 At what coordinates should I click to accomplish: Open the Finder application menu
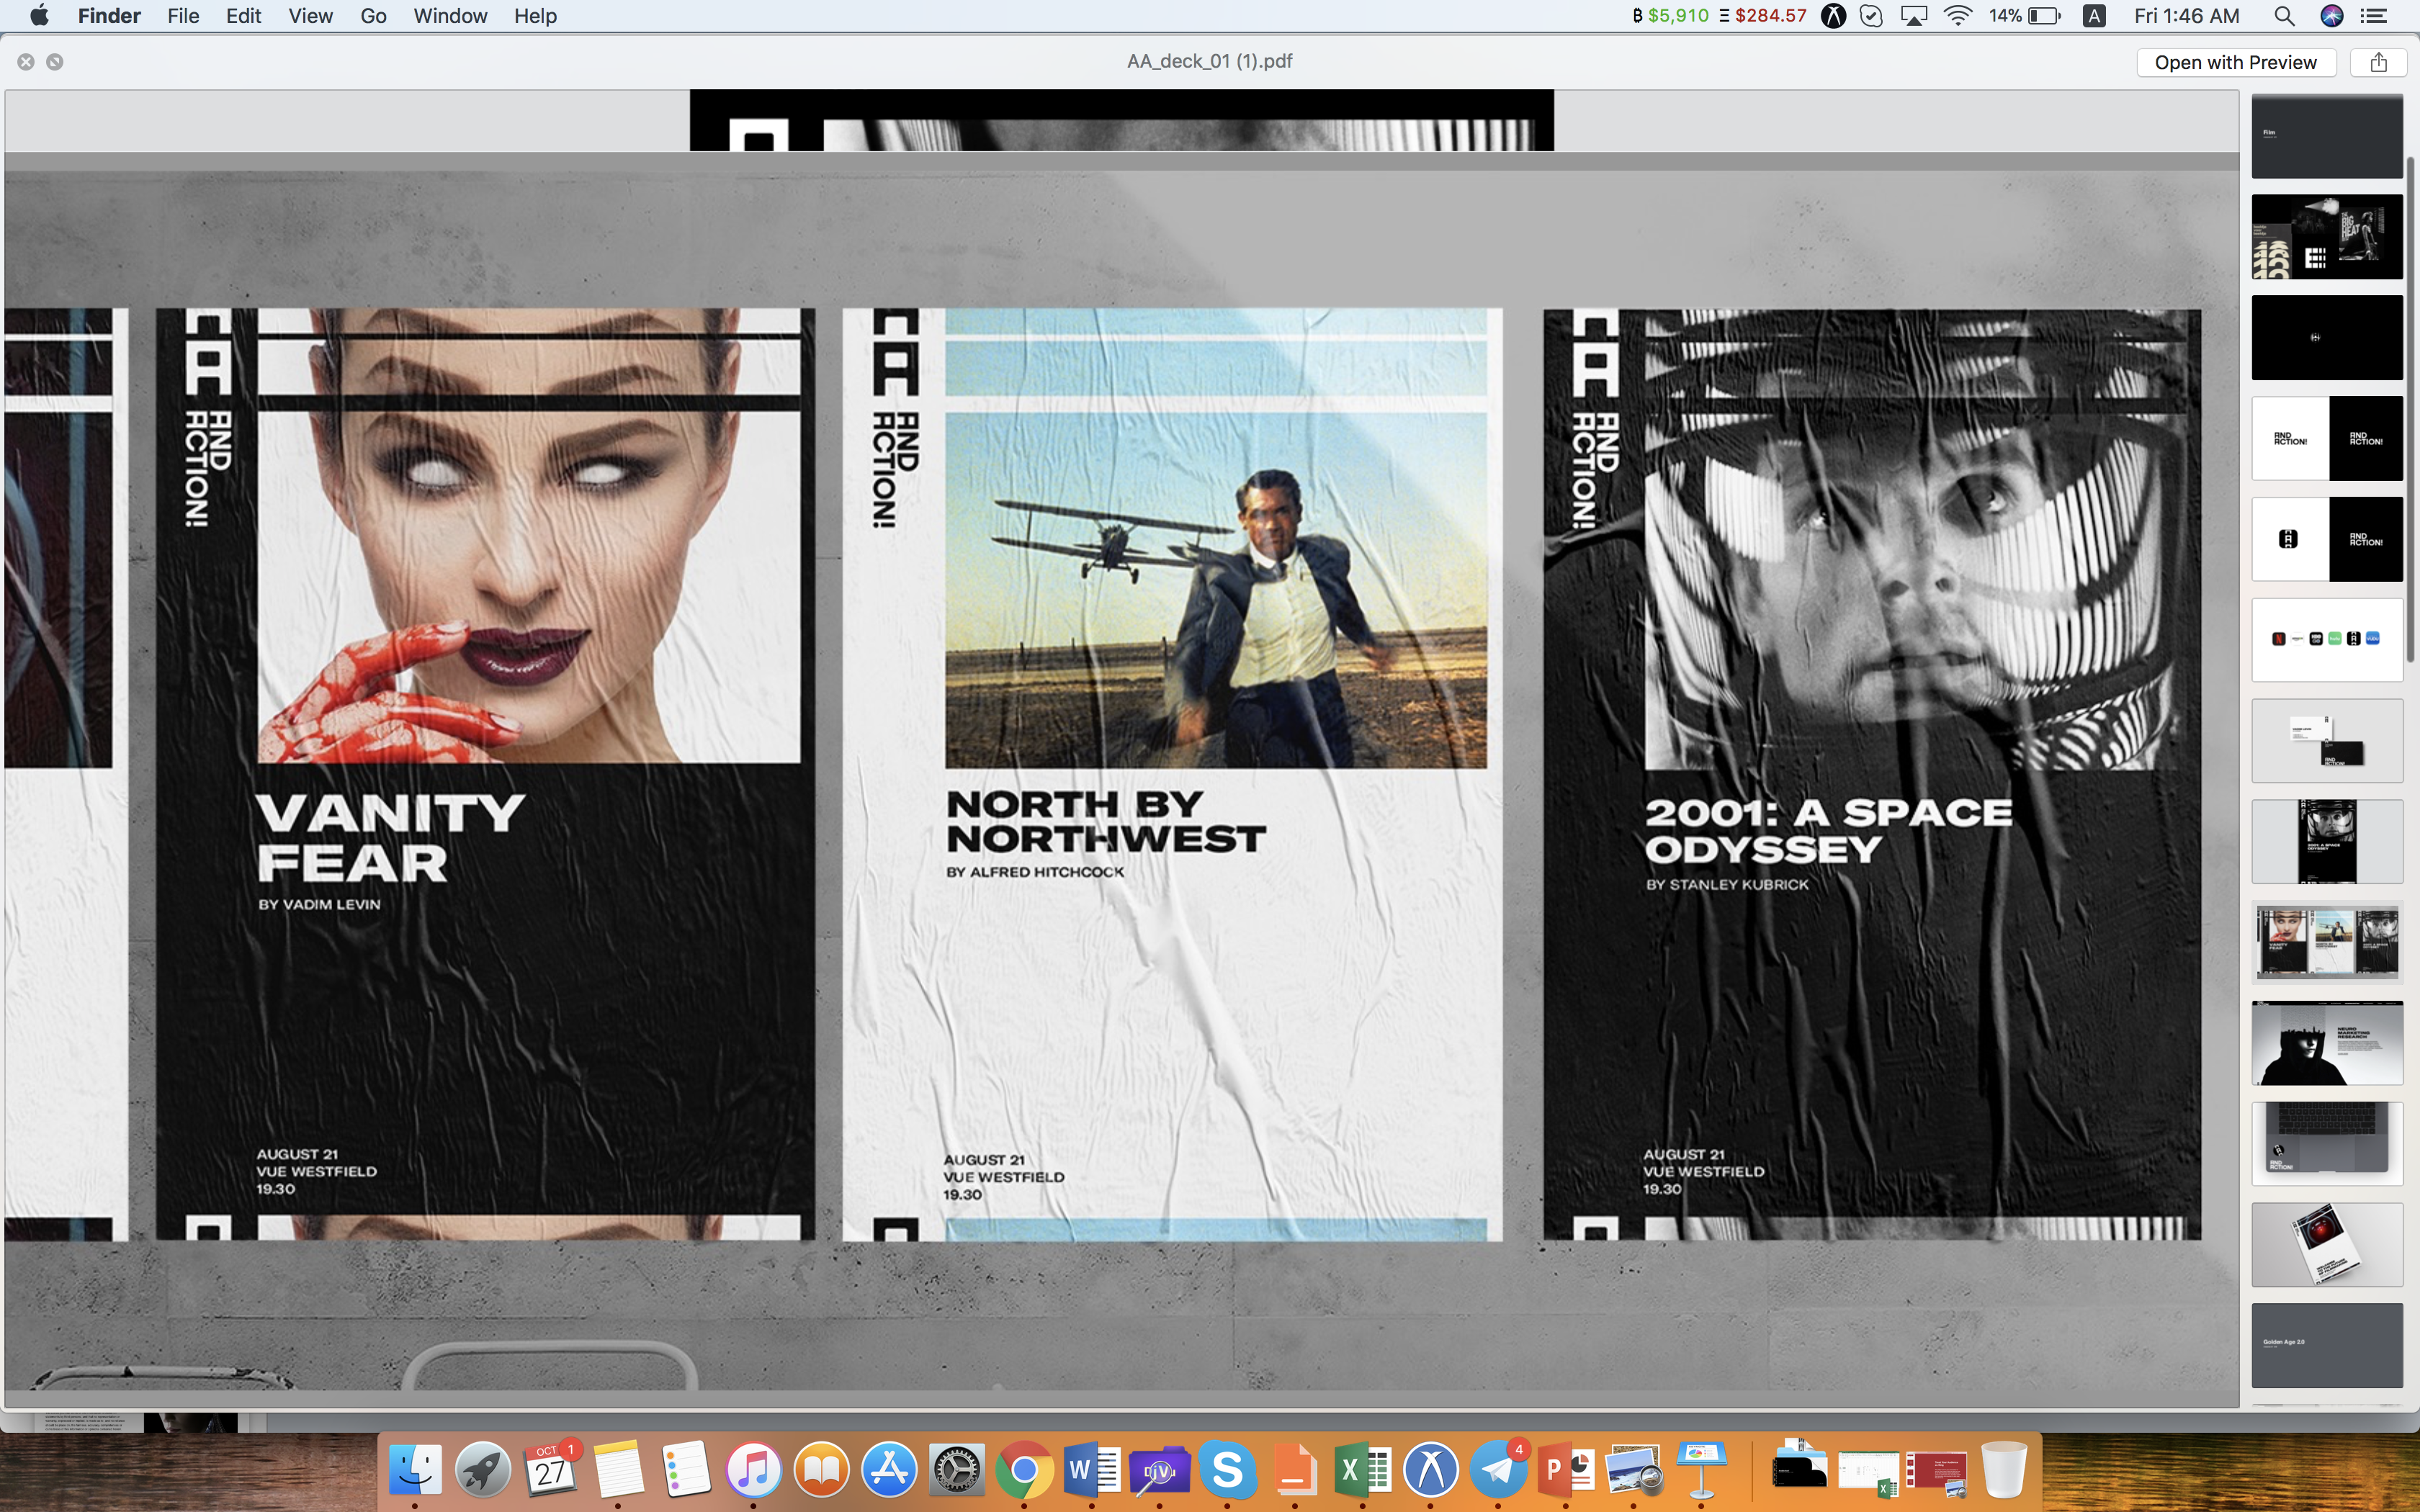click(109, 16)
